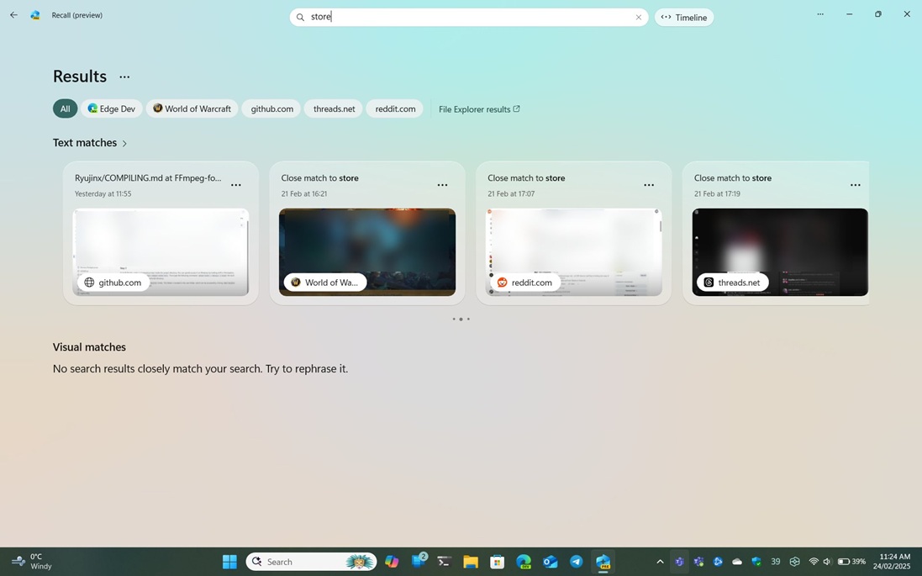Screen dimensions: 922x576
Task: Open options menu on the Ryujinx card
Action: 236,184
